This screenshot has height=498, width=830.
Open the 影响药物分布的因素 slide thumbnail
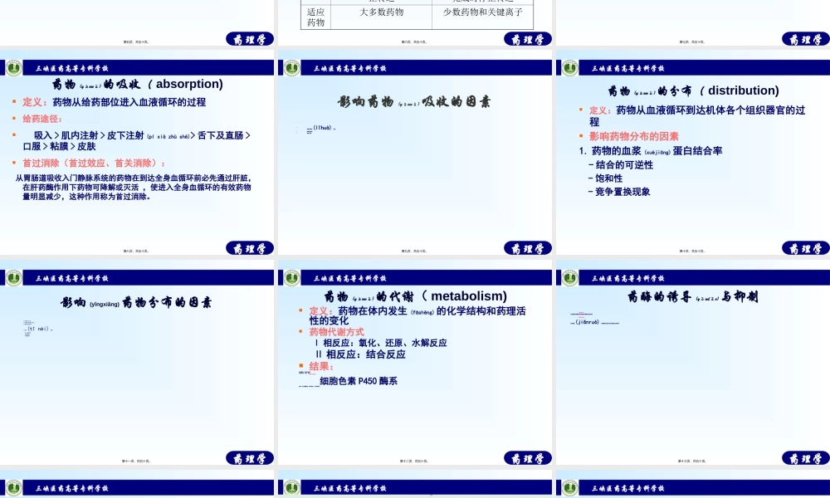[137, 363]
